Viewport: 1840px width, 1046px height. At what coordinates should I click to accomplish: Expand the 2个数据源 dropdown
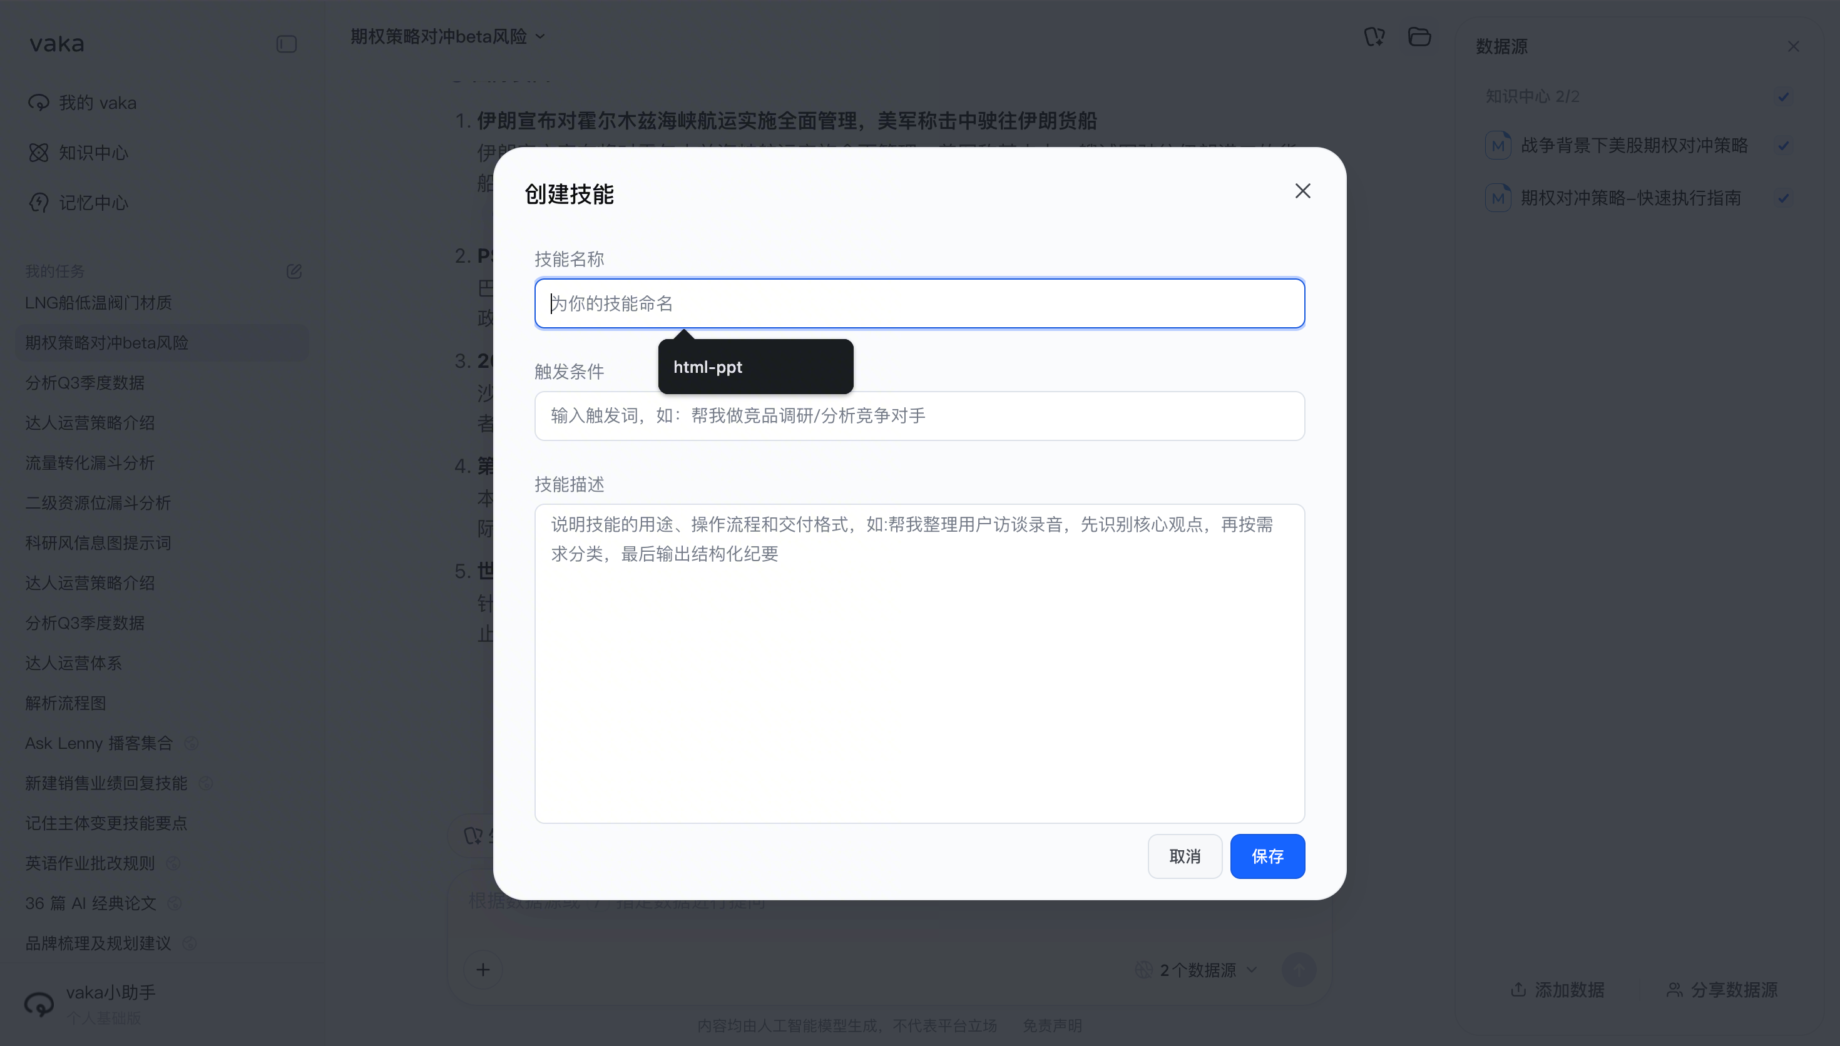[x=1252, y=970]
